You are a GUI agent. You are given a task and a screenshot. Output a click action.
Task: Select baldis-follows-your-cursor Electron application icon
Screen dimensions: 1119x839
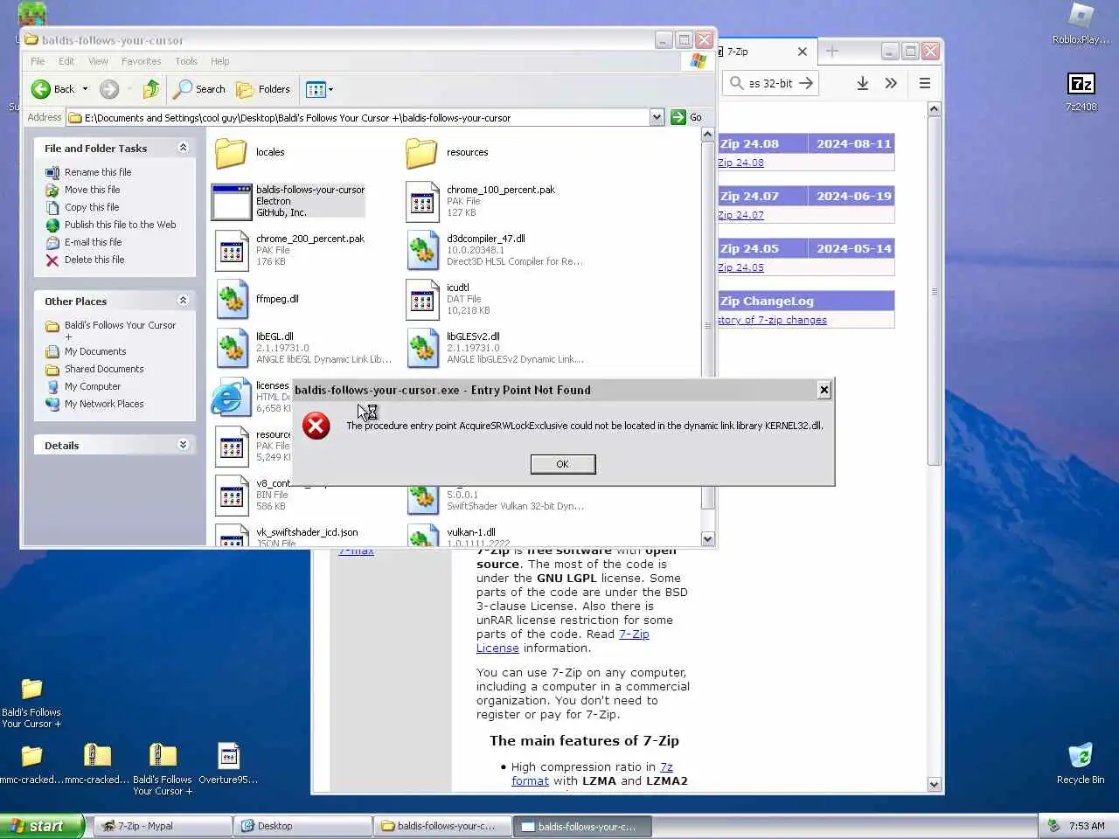point(232,202)
